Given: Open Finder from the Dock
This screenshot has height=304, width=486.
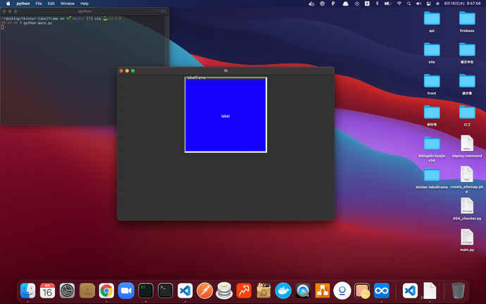Looking at the screenshot, I should click(27, 291).
